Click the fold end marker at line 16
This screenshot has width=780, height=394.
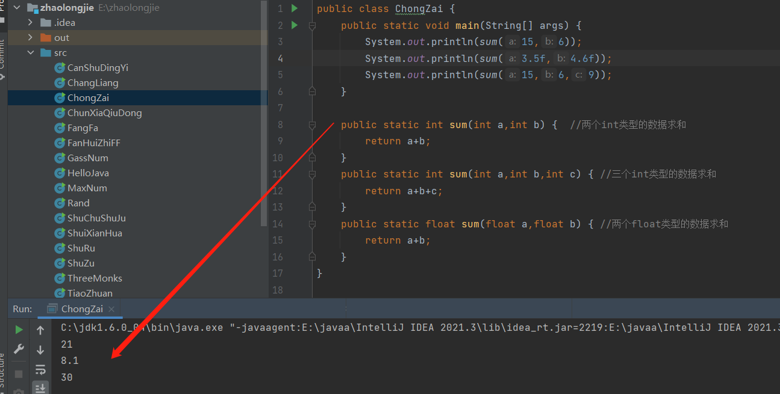coord(312,257)
